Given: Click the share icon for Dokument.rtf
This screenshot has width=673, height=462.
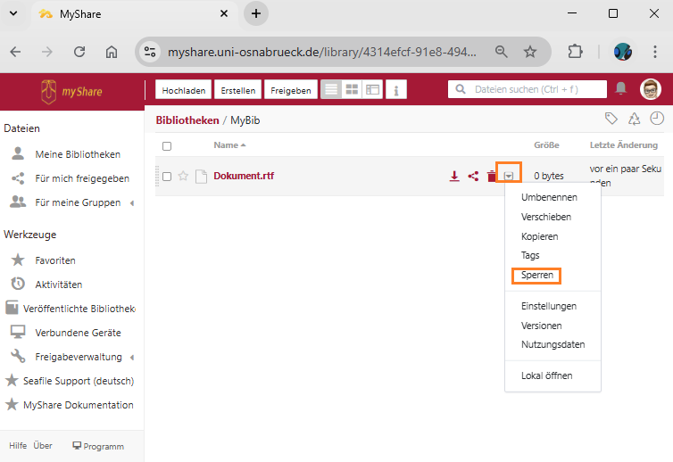Looking at the screenshot, I should (473, 177).
